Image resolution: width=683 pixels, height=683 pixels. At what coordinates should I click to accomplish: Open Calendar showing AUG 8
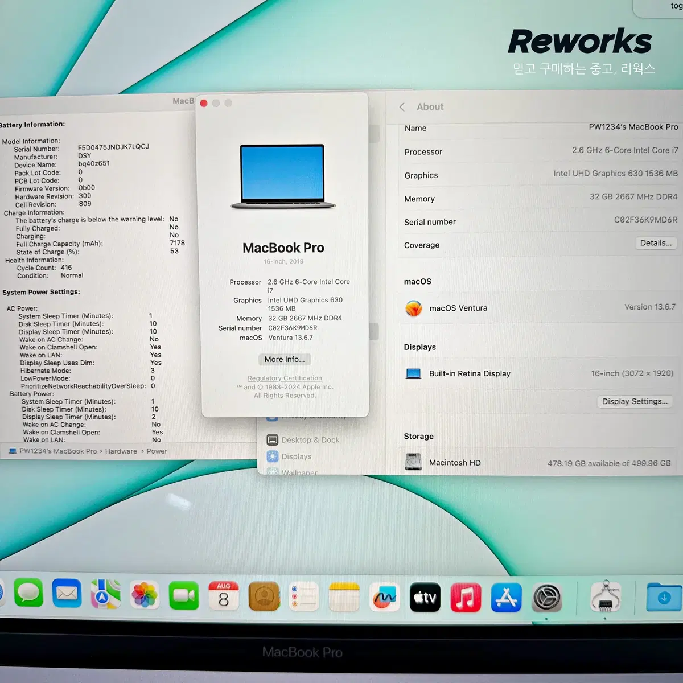click(224, 595)
